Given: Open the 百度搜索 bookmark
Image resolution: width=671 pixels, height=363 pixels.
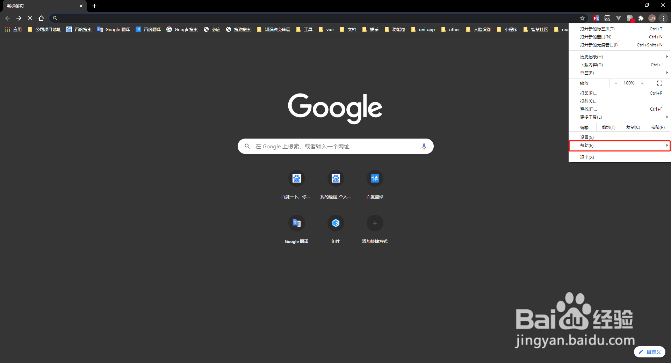Looking at the screenshot, I should click(79, 30).
